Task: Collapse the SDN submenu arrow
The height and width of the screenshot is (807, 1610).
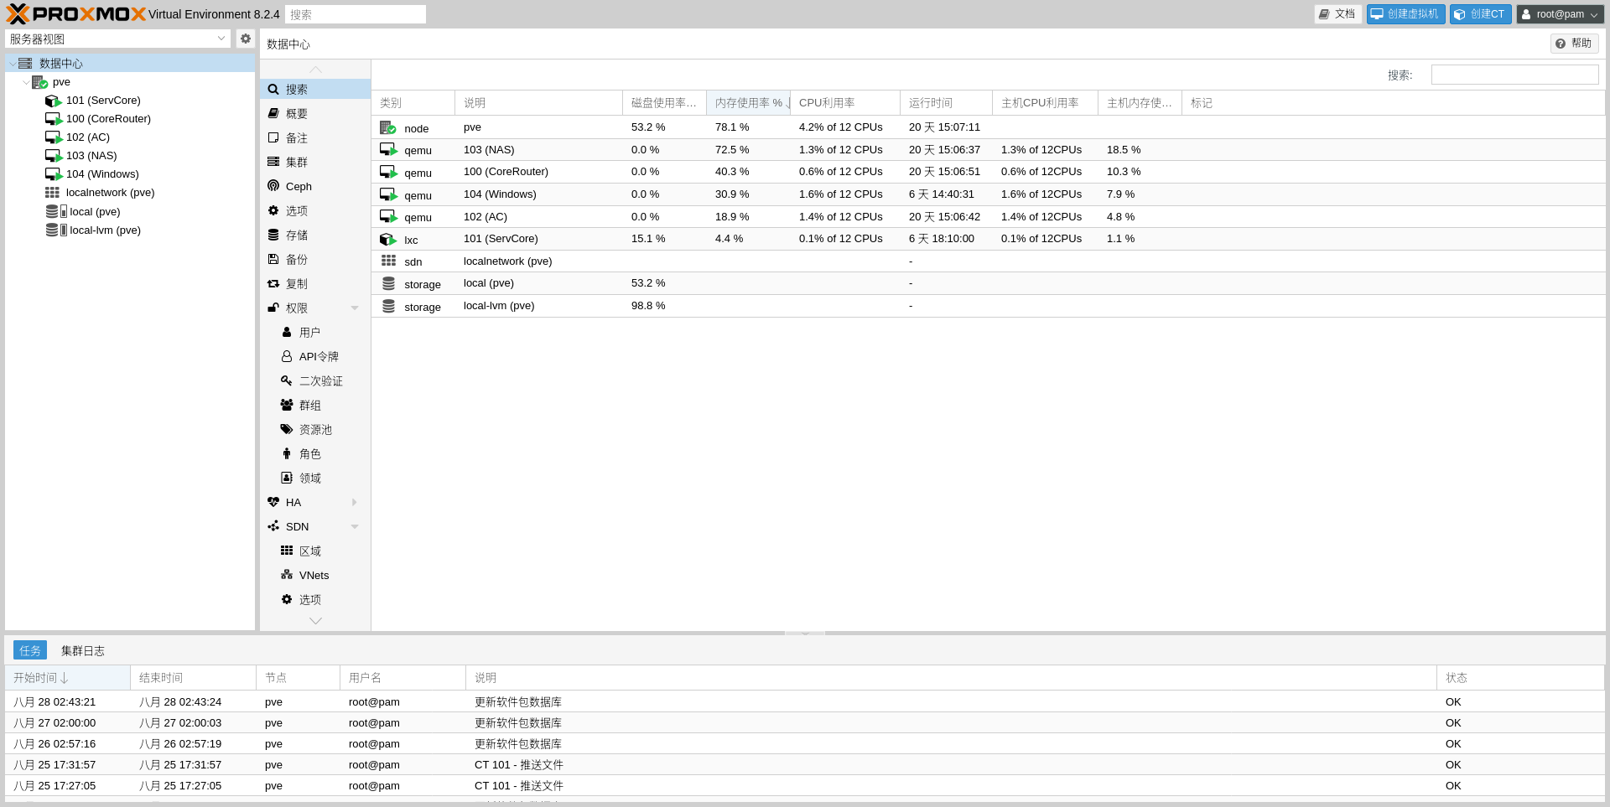Action: pos(355,527)
